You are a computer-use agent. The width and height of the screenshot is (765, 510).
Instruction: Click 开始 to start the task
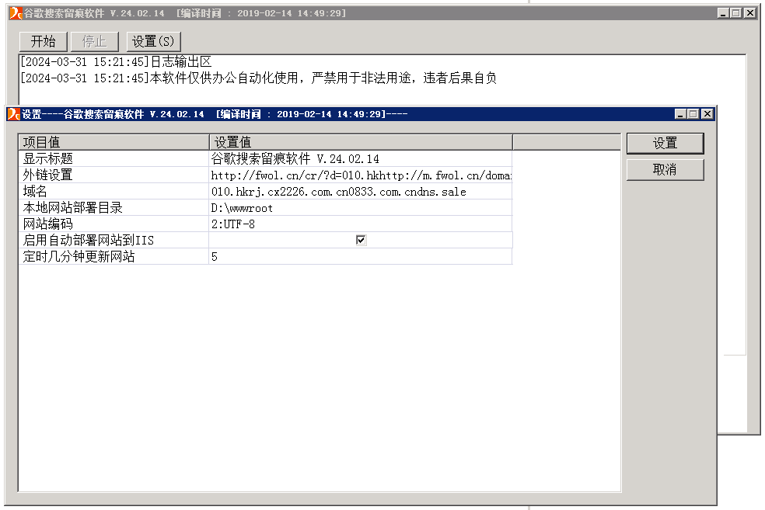click(43, 40)
